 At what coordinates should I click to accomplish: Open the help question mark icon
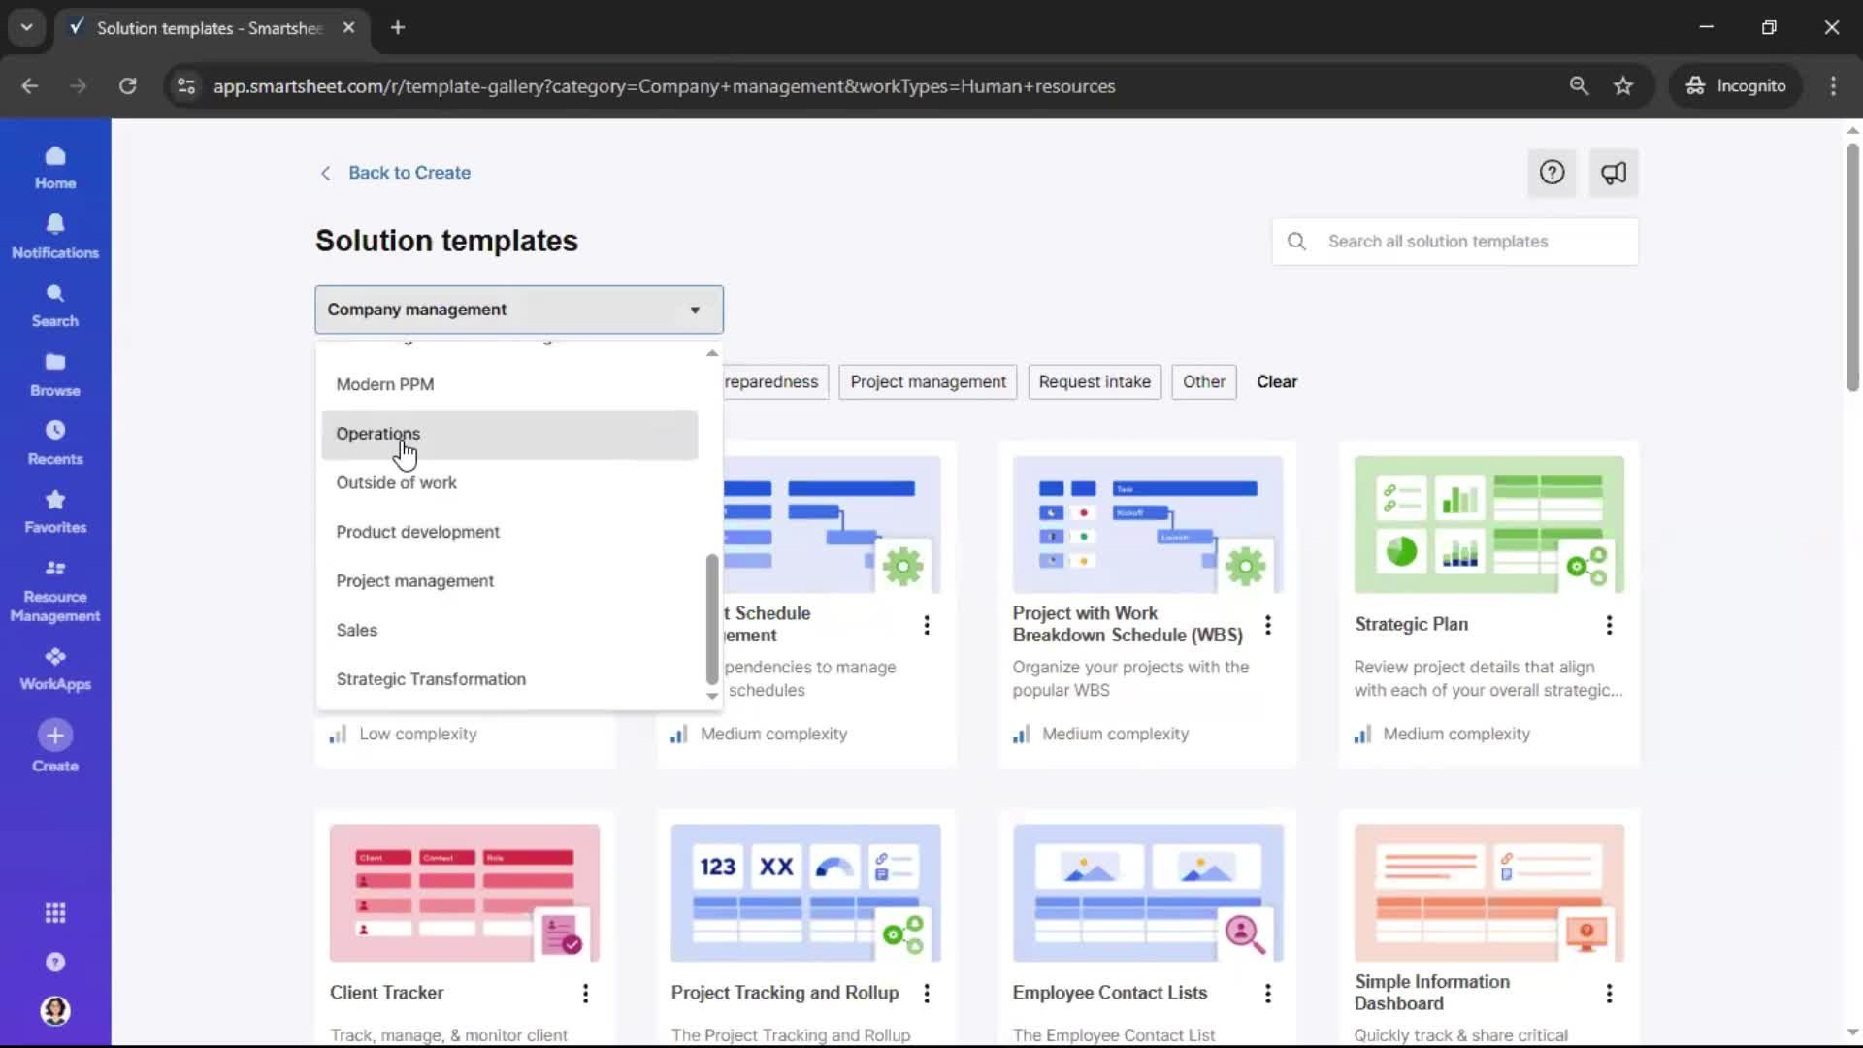[x=1552, y=173]
